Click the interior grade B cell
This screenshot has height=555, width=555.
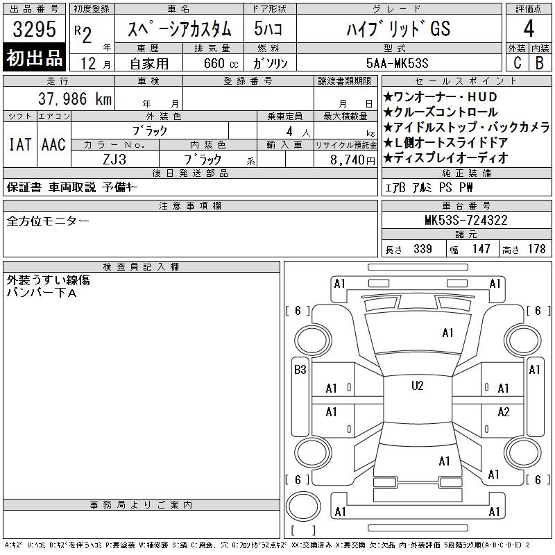(x=540, y=62)
